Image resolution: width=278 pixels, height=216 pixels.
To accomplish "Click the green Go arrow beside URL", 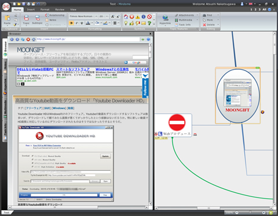I will click(143, 39).
